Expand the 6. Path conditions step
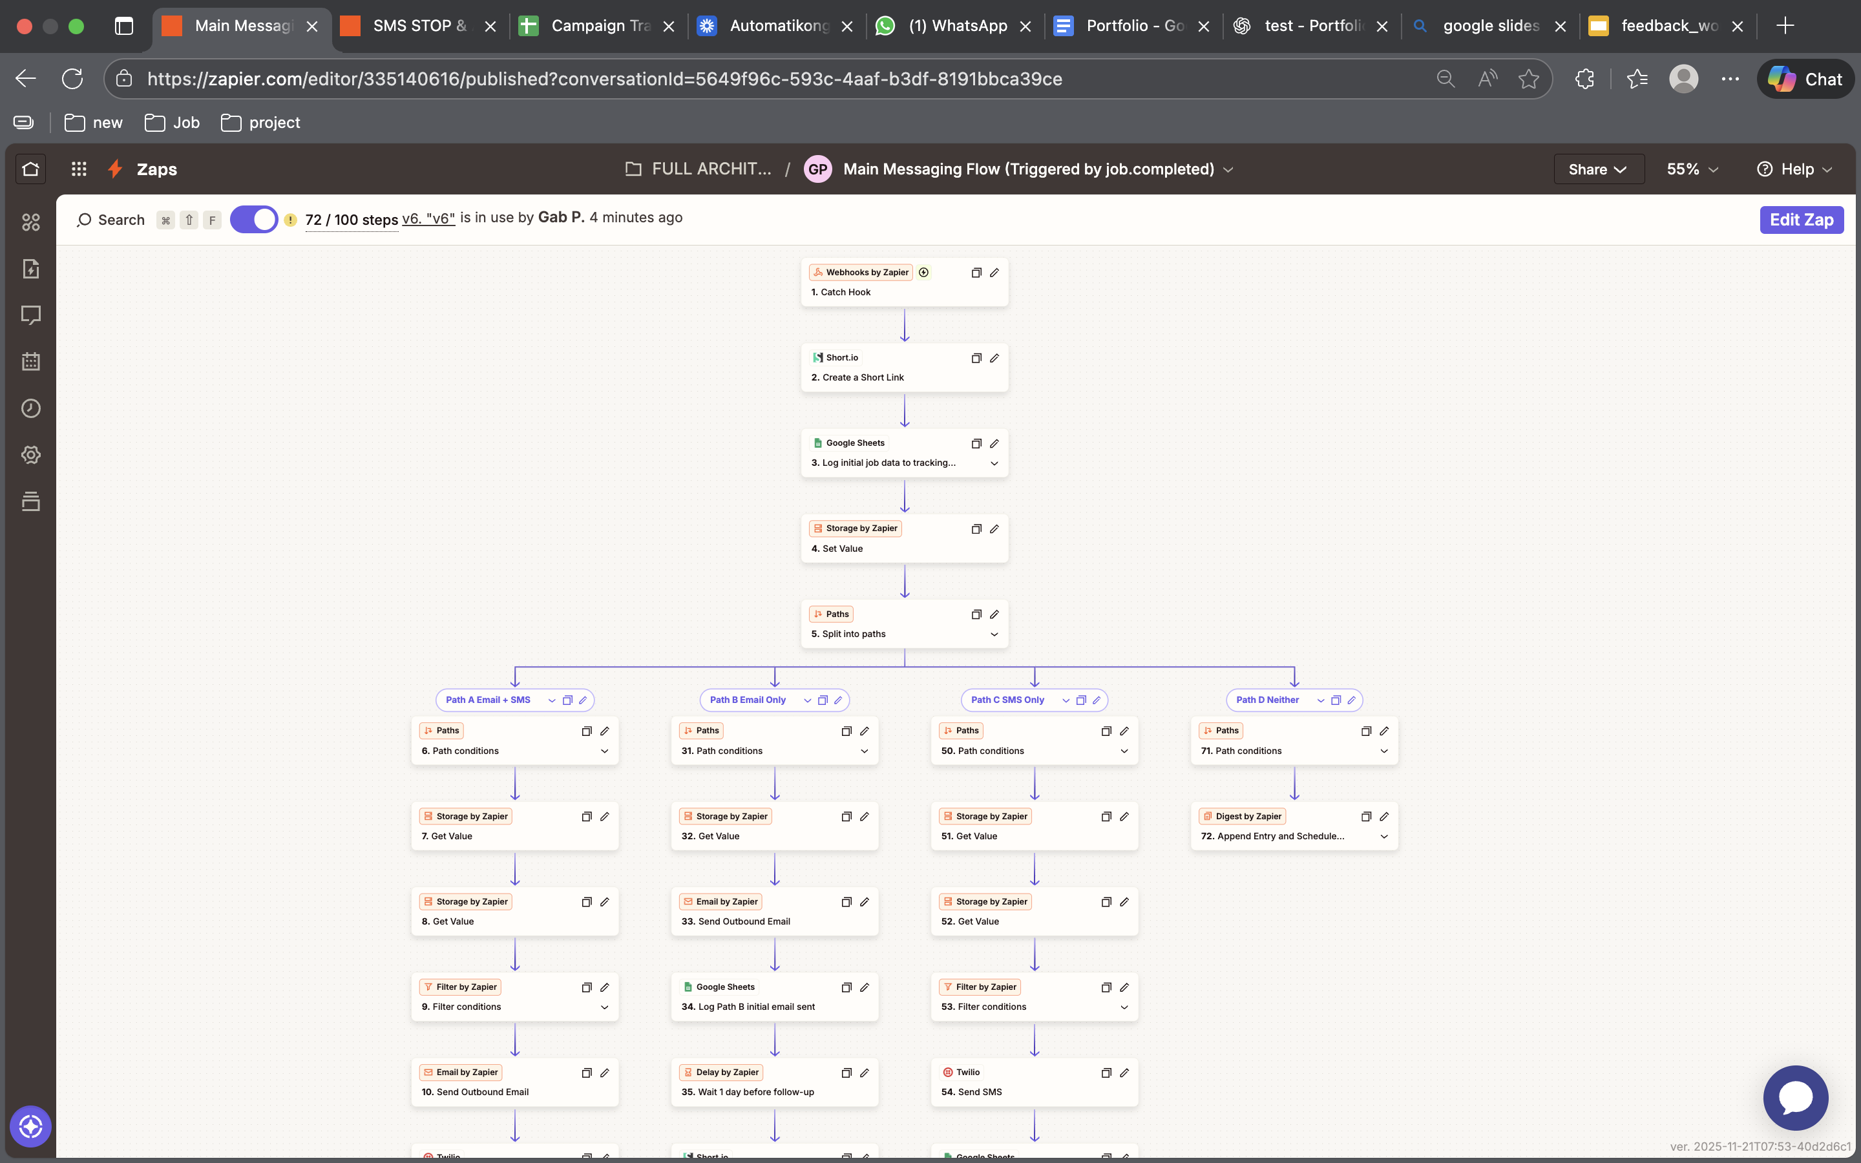 (x=604, y=751)
